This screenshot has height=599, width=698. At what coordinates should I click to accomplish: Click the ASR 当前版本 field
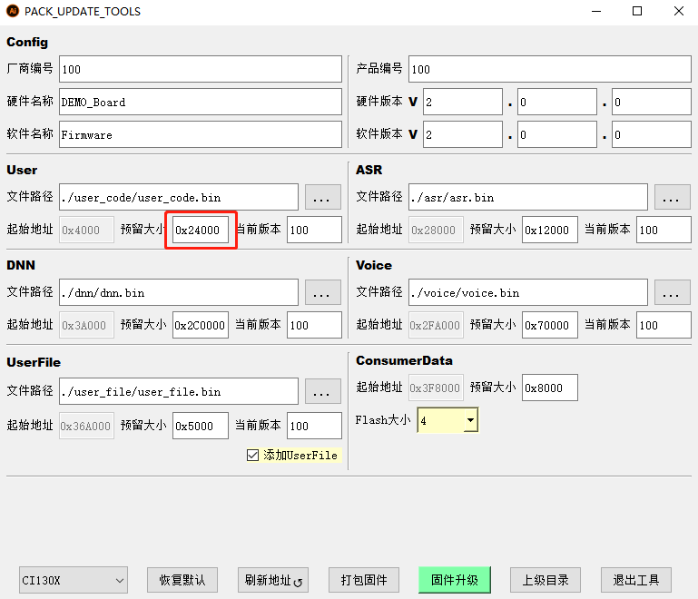pos(664,230)
